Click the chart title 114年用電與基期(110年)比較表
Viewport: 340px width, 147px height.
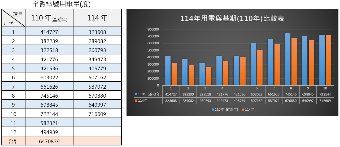[x=232, y=18]
